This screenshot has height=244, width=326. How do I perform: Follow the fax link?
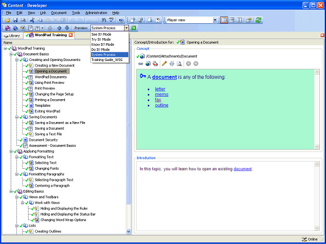tap(158, 100)
